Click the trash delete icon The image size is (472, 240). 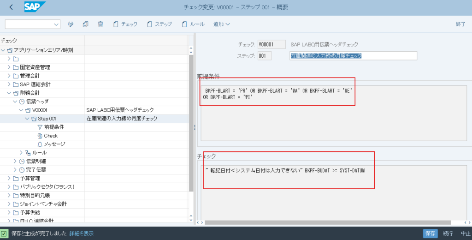(100, 24)
